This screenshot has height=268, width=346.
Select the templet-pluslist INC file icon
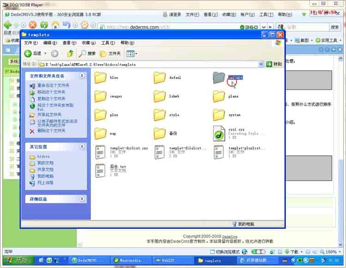219,152
